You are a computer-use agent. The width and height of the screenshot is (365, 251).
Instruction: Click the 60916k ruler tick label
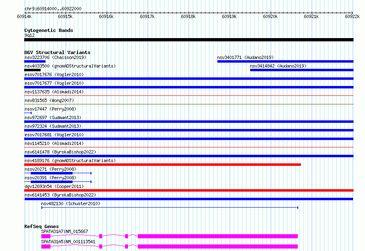coord(106,16)
